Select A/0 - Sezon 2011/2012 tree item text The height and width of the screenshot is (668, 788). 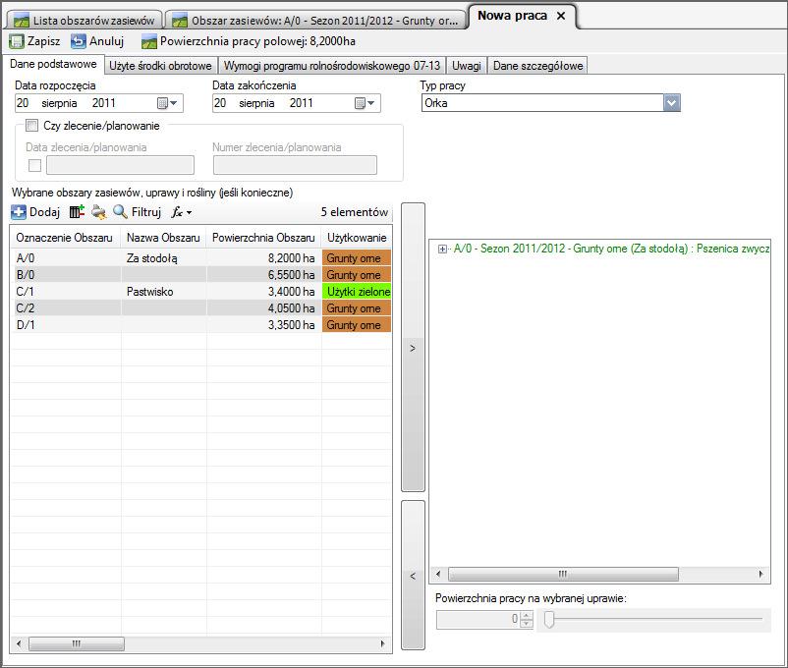point(611,249)
